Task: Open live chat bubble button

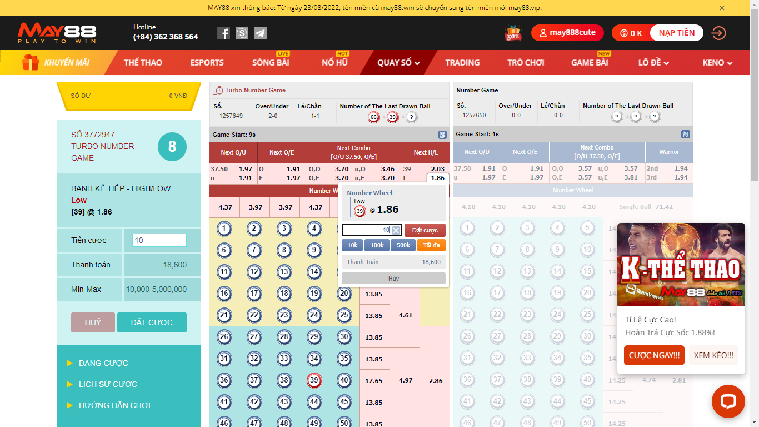Action: (728, 401)
